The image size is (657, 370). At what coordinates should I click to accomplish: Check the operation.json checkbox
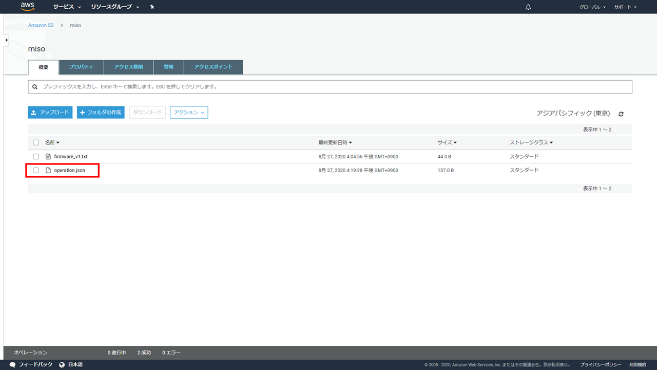(36, 170)
